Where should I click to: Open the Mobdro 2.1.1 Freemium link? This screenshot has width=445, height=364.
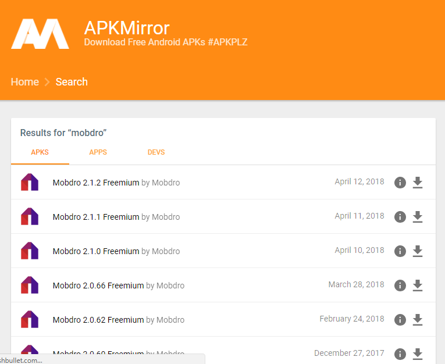(96, 217)
